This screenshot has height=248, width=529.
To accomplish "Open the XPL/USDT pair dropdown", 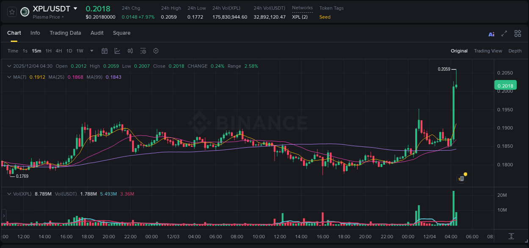I will pos(75,8).
